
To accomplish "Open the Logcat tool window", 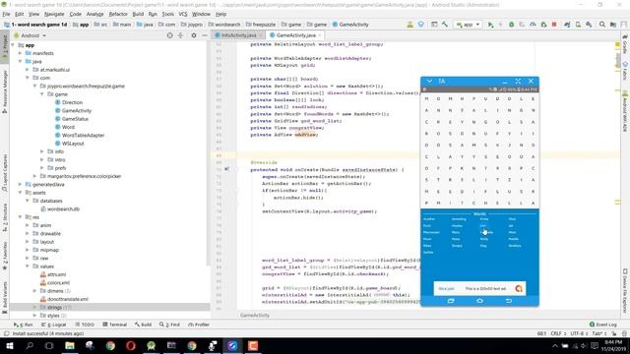I will (54, 324).
